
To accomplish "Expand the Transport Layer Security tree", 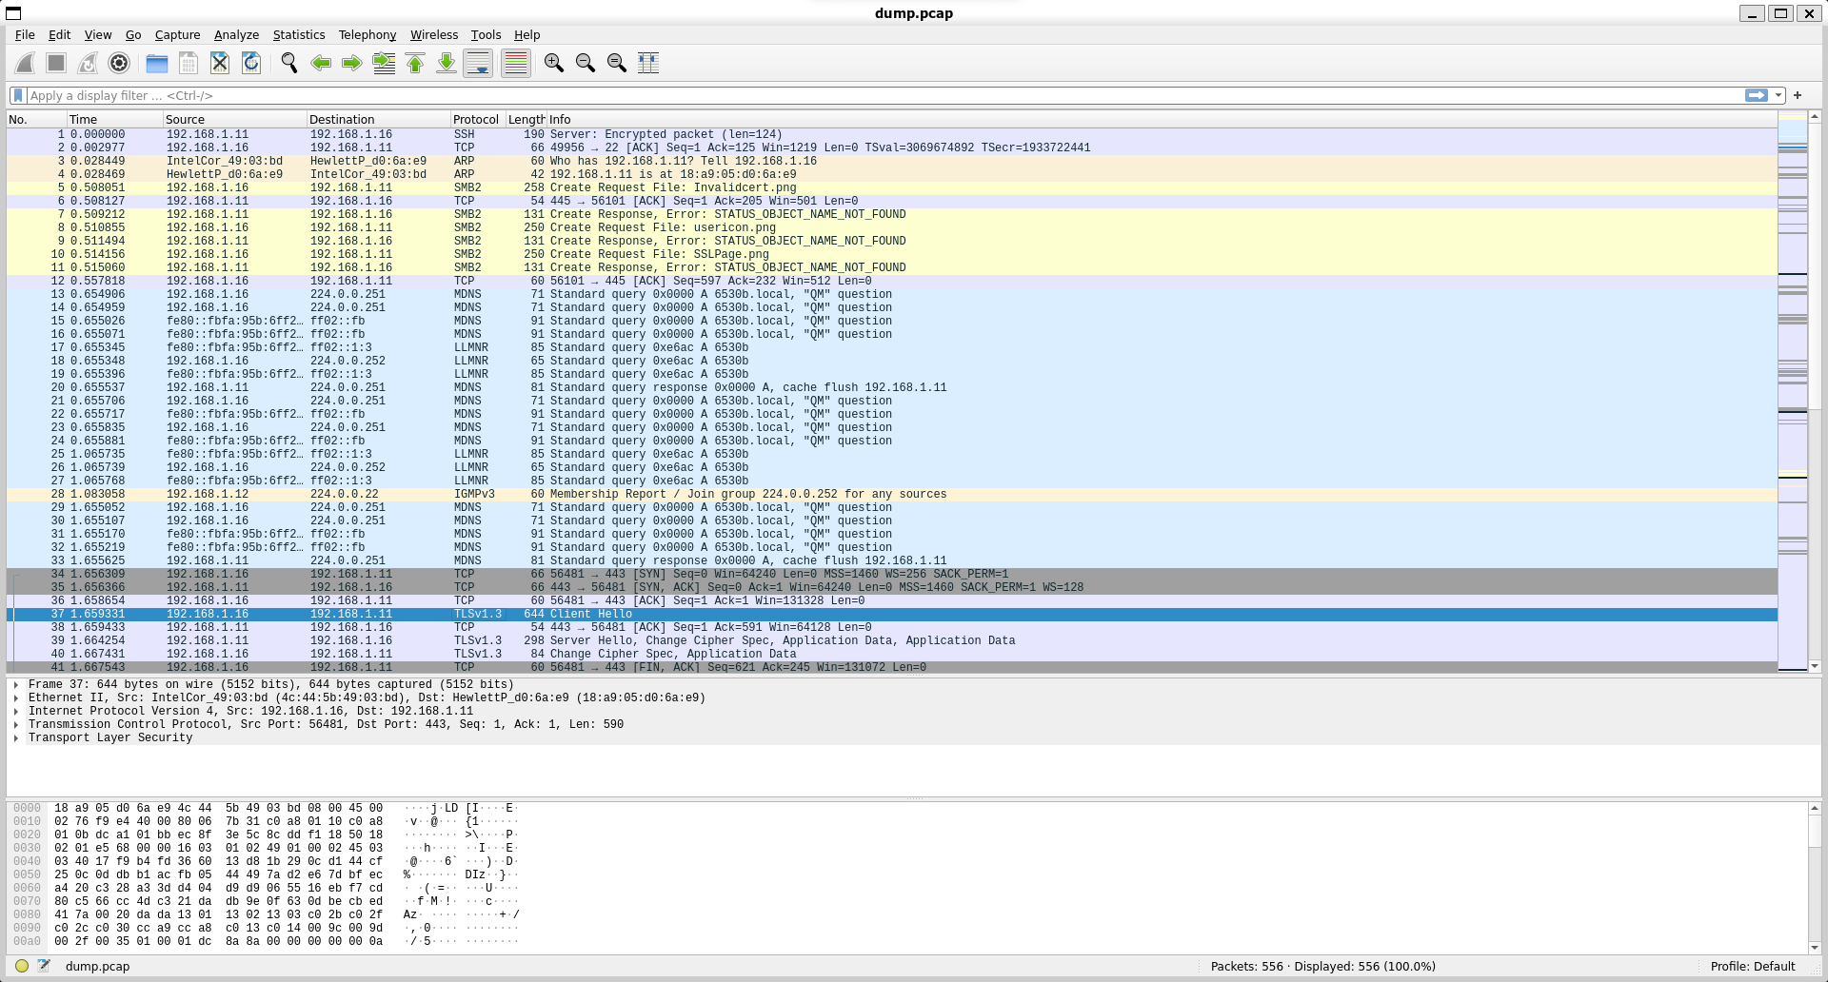I will click(x=16, y=737).
